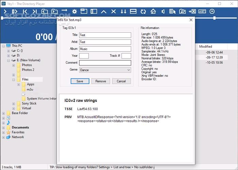The width and height of the screenshot is (238, 170).
Task: Click the repeat arrows icon
Action: tap(143, 12)
